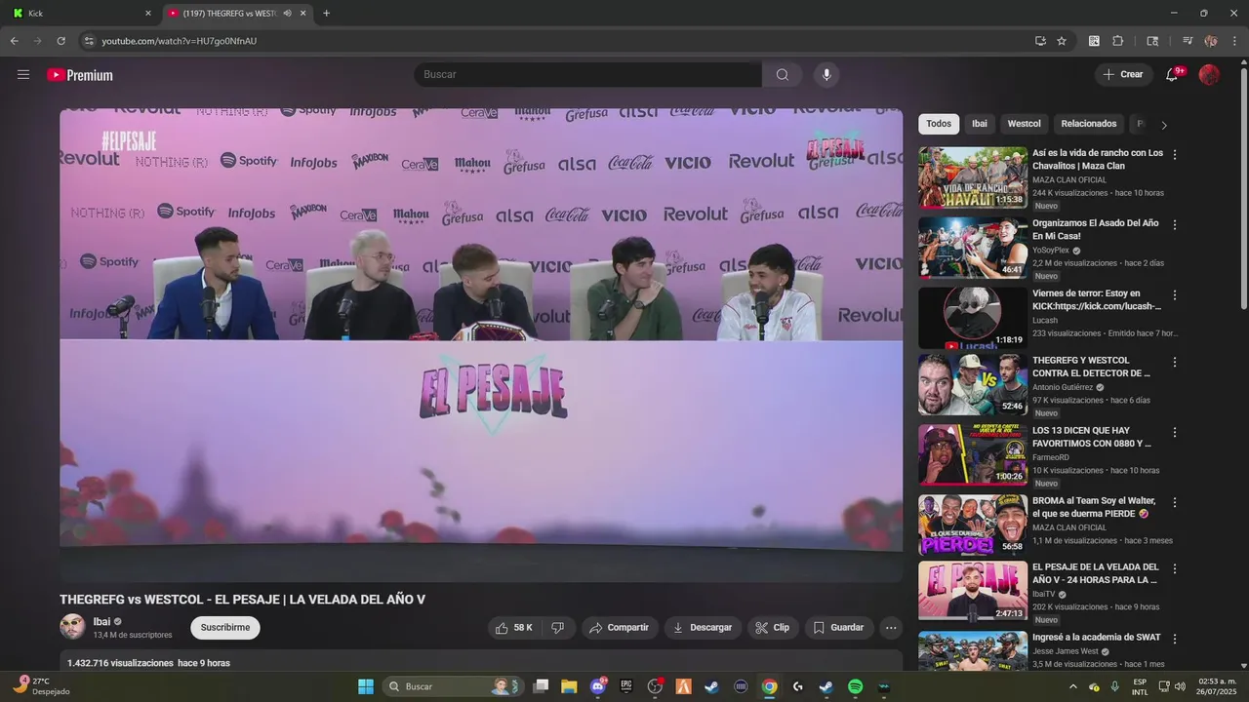Click the Compartir button
The image size is (1249, 702).
click(x=620, y=628)
